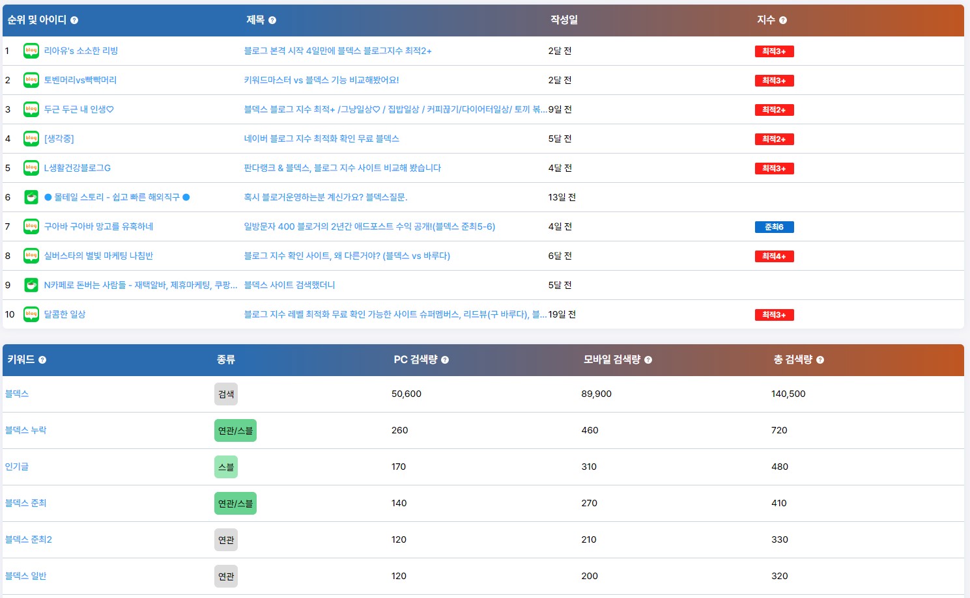Click 스블 tag in 인기글 row
The image size is (970, 598).
pos(226,467)
